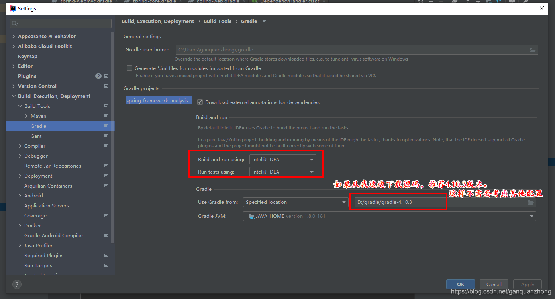Click Gradle location path field

445,202
